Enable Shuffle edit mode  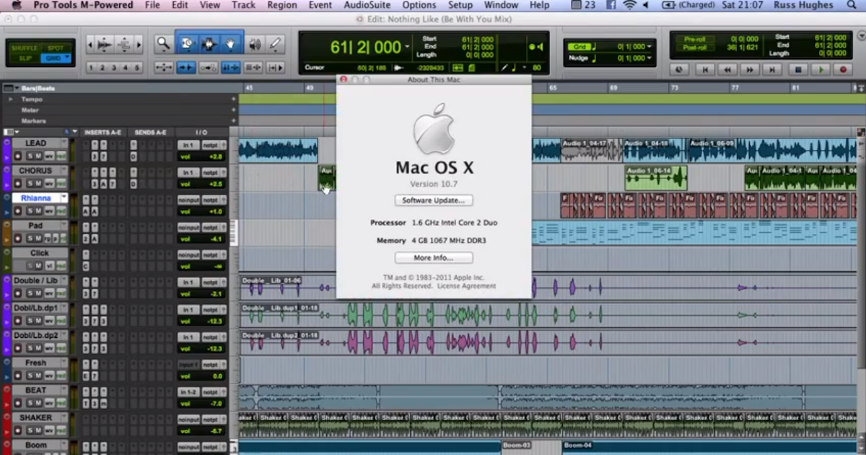[25, 48]
